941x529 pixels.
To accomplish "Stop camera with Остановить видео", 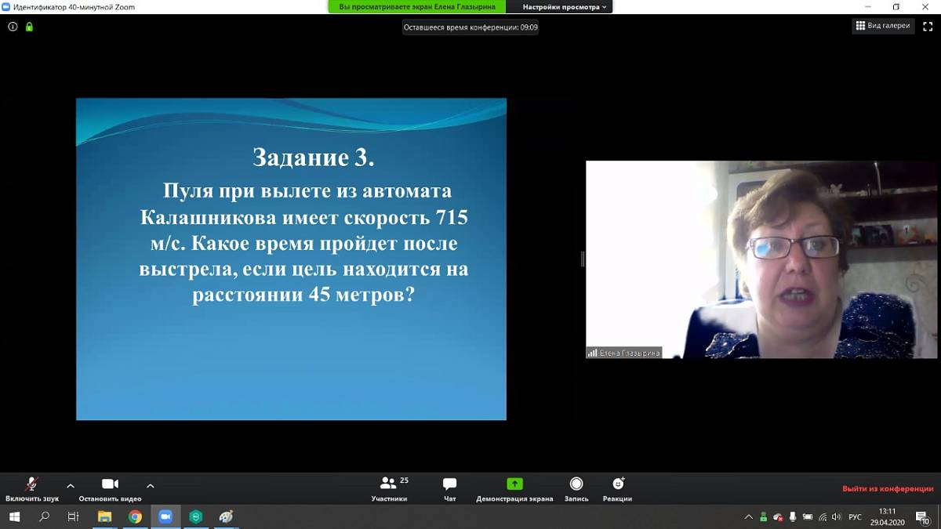I will click(x=110, y=489).
